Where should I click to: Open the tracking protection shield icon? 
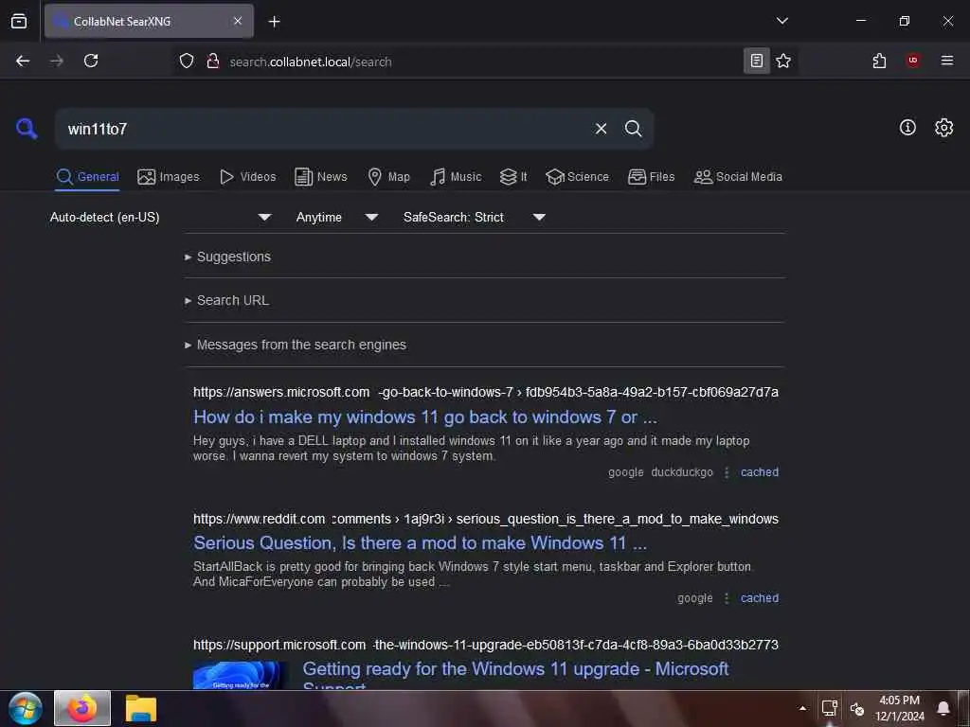[x=187, y=61]
